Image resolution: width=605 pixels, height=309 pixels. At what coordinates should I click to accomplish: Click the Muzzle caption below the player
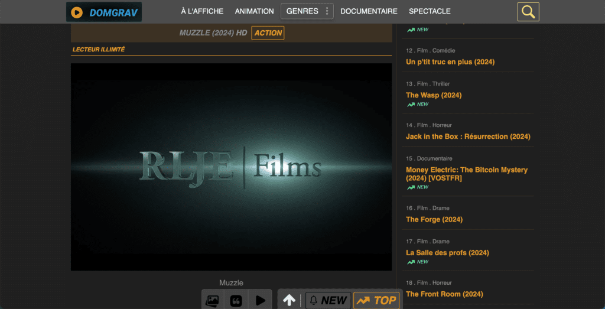[x=231, y=283]
